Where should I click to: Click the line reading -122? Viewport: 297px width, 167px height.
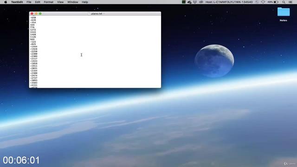coord(33,42)
